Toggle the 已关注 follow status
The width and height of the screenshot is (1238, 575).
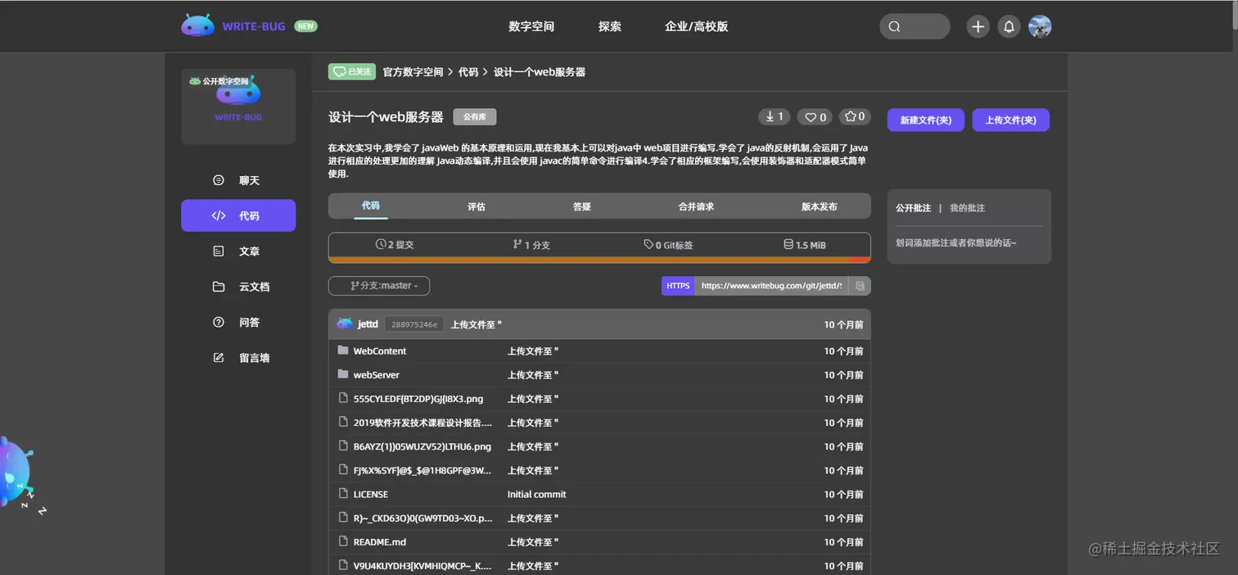click(351, 71)
